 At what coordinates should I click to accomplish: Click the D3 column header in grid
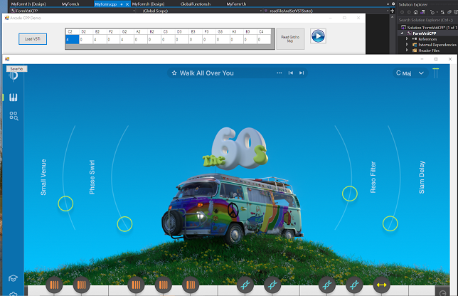click(x=181, y=31)
